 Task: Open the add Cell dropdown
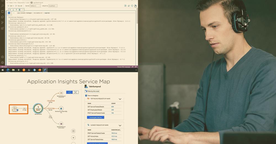coord(11,6)
